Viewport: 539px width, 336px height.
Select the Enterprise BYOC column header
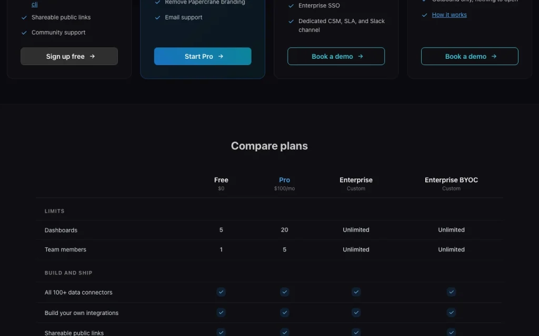click(x=451, y=180)
